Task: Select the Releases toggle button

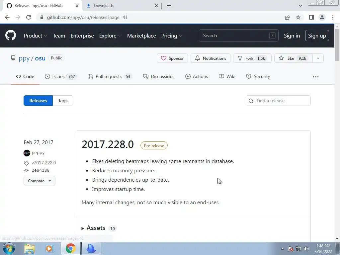Action: tap(38, 101)
